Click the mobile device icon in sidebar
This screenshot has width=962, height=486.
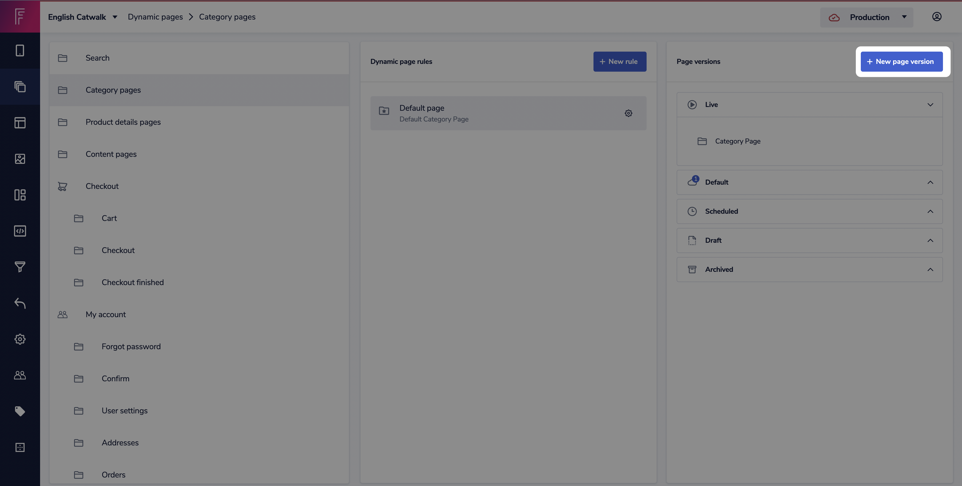[x=20, y=50]
